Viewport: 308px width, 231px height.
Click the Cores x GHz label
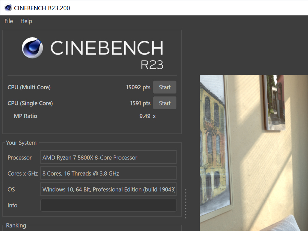point(23,174)
